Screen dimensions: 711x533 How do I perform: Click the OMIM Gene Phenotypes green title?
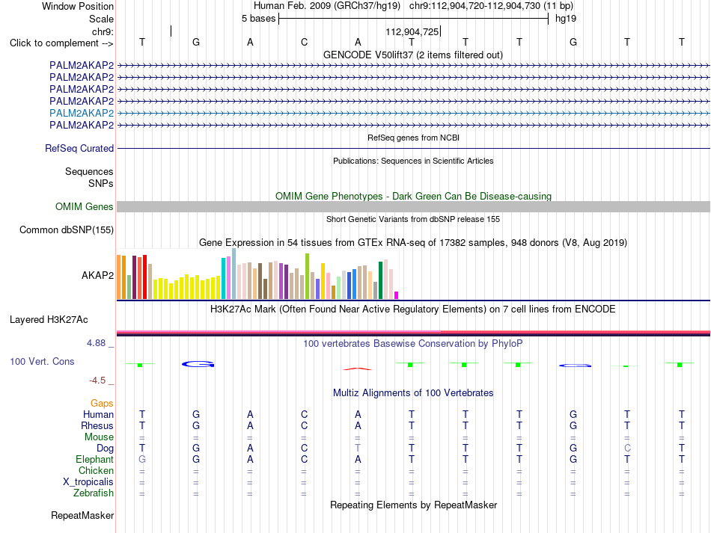414,196
